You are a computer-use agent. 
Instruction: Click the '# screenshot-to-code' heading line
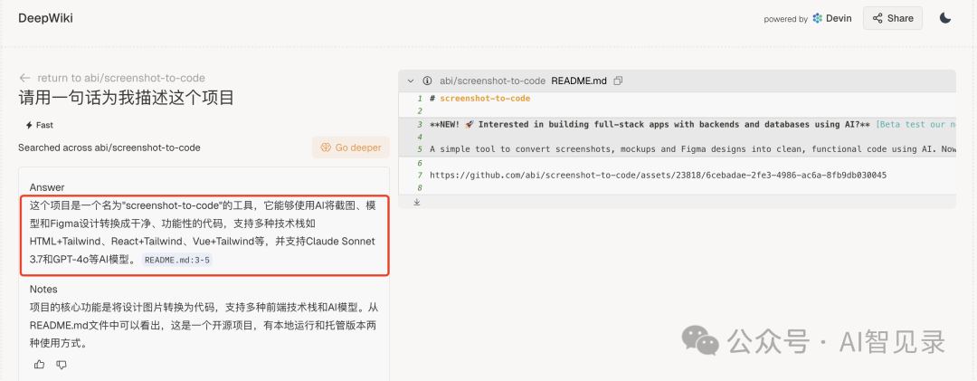(x=479, y=99)
